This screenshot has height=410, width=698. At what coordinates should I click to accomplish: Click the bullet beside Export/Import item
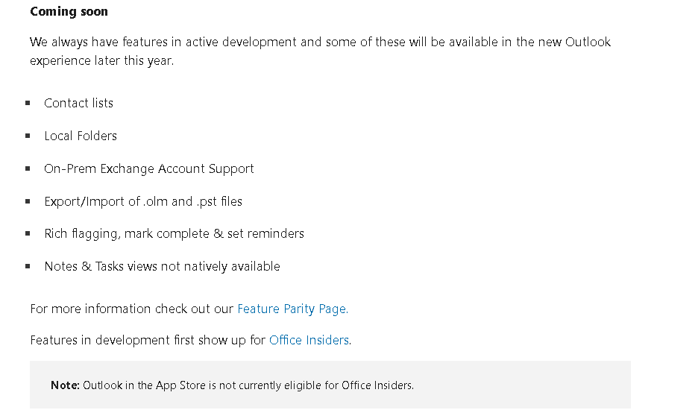[x=28, y=201]
